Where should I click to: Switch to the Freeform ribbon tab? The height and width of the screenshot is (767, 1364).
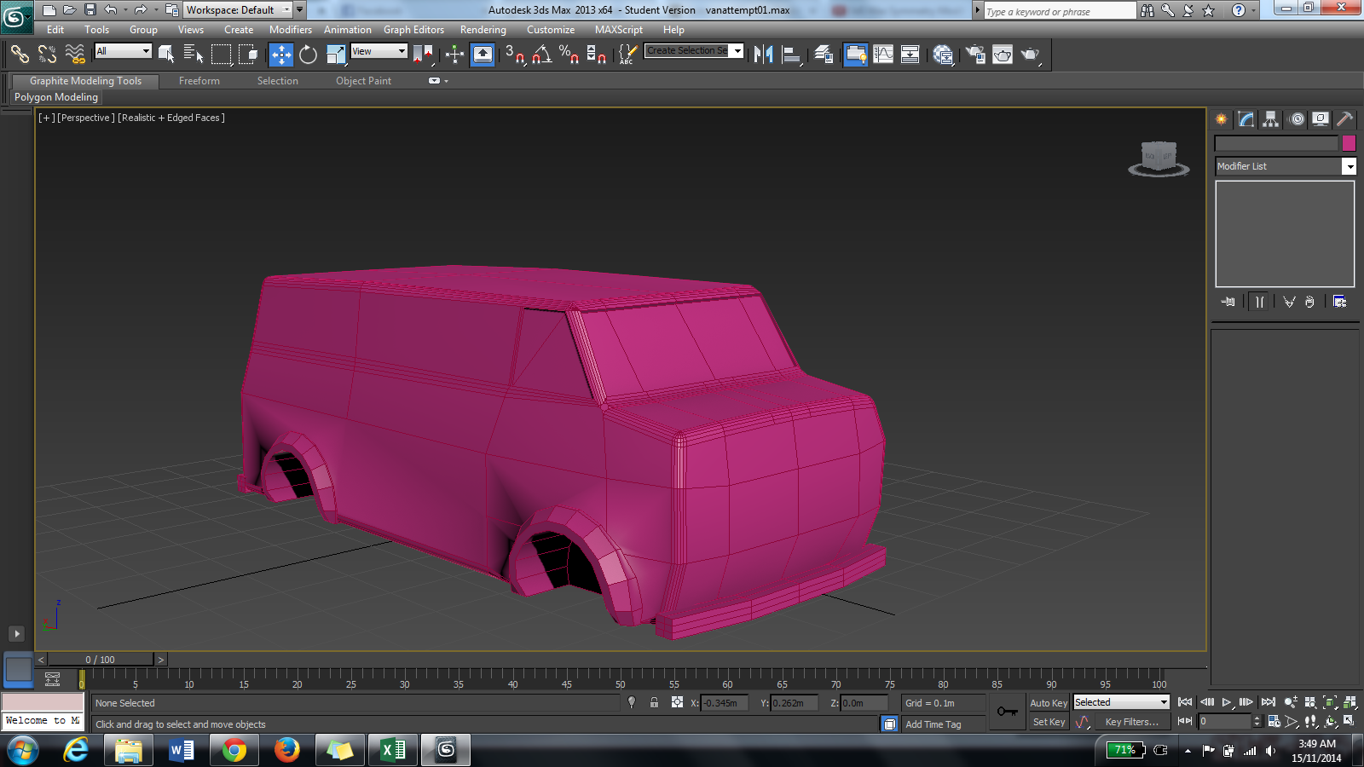[x=199, y=81]
